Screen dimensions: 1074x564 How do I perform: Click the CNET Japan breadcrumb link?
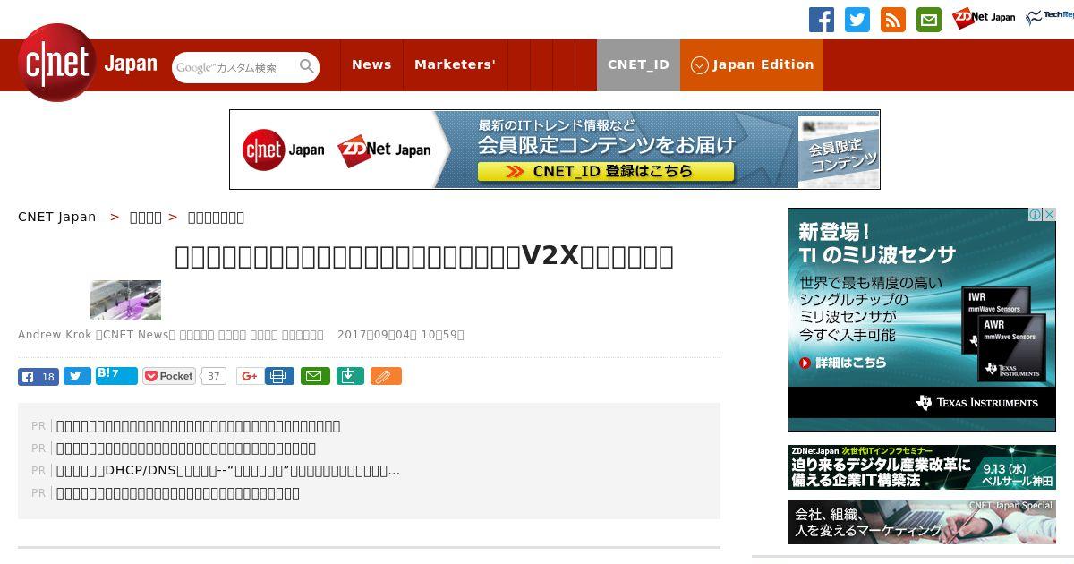click(x=56, y=217)
